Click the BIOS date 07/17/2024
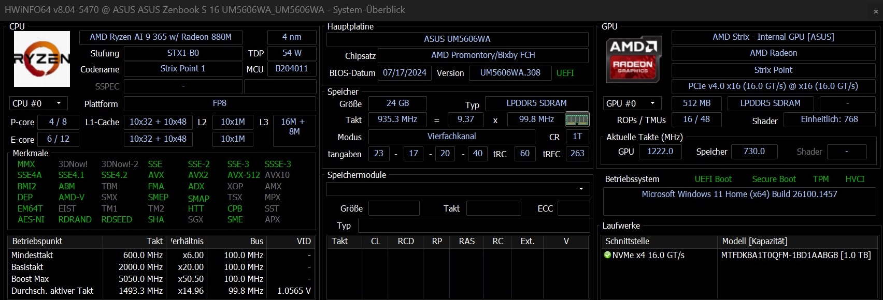Image resolution: width=883 pixels, height=300 pixels. tap(405, 73)
